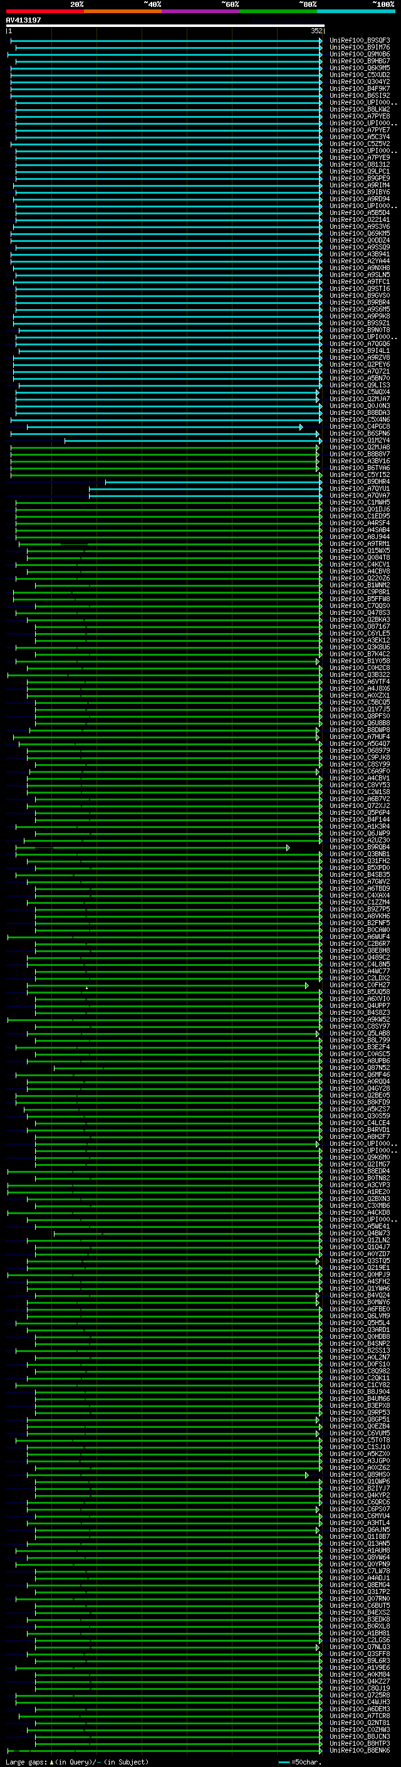Click arrowhead ending the B9RQB4 alignment bar
Image resolution: width=401 pixels, height=1767 pixels.
tap(288, 847)
